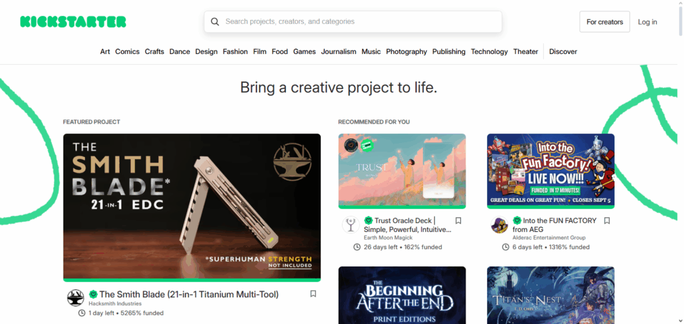684x324 pixels.
Task: Click the Log in link
Action: [647, 22]
